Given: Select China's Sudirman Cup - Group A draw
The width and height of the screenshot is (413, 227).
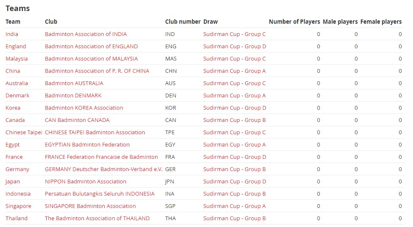Looking at the screenshot, I should (234, 71).
